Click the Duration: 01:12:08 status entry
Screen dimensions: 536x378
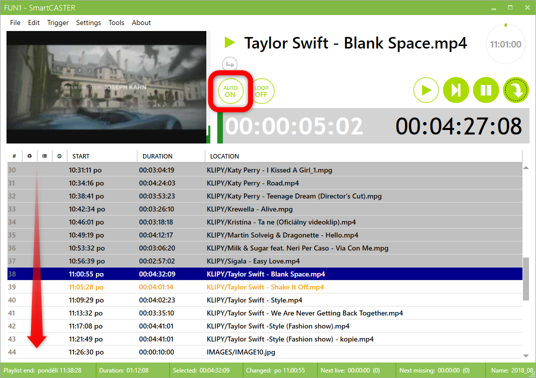pos(124,370)
